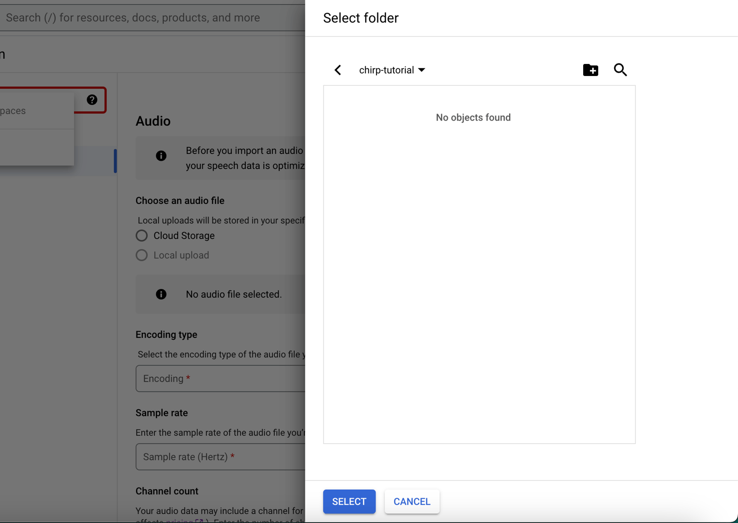Open the Encoding dropdown field
Image resolution: width=738 pixels, height=523 pixels.
pyautogui.click(x=221, y=379)
